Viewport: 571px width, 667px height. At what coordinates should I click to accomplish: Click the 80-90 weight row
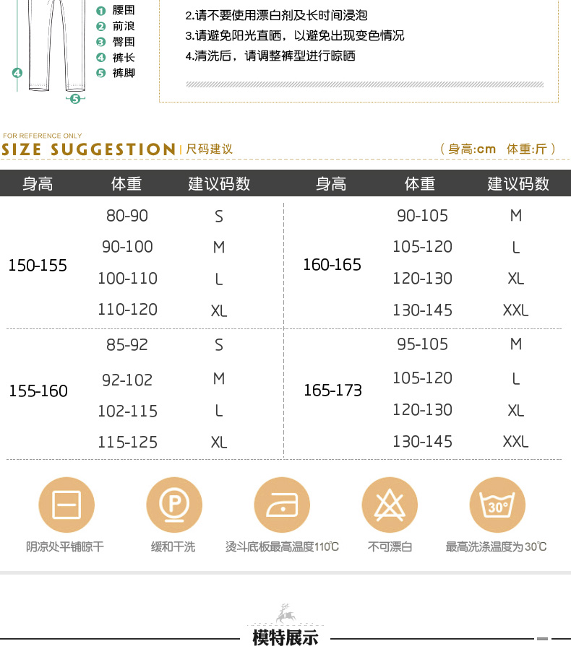click(127, 216)
